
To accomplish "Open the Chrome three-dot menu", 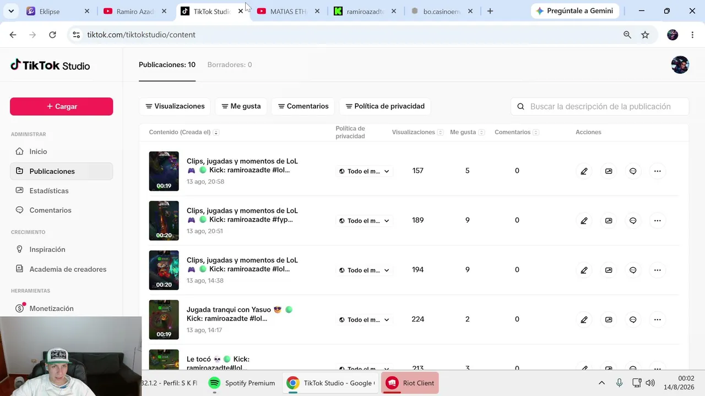I will [x=692, y=35].
